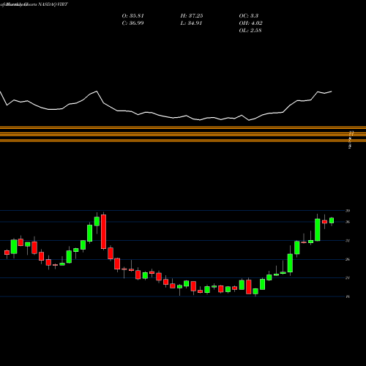The height and width of the screenshot is (366, 366).
Task: Click the latest green candlestick at far right
Action: [332, 220]
